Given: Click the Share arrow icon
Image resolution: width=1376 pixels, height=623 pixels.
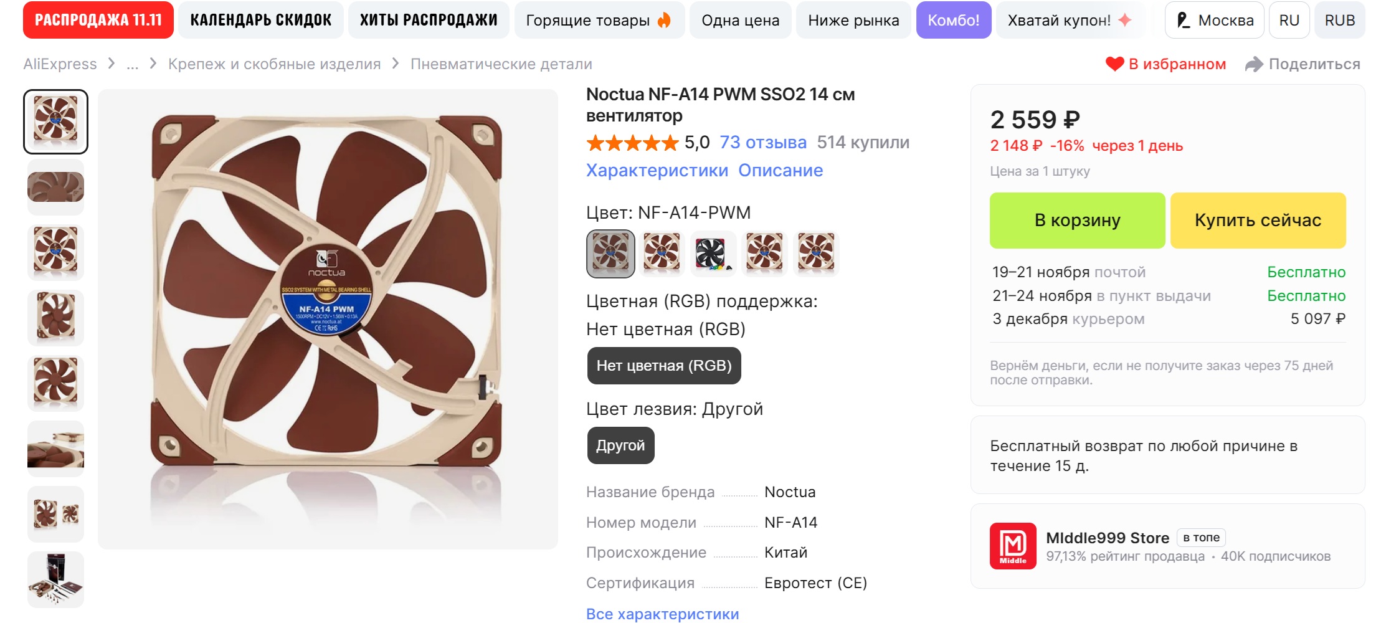Looking at the screenshot, I should tap(1253, 64).
